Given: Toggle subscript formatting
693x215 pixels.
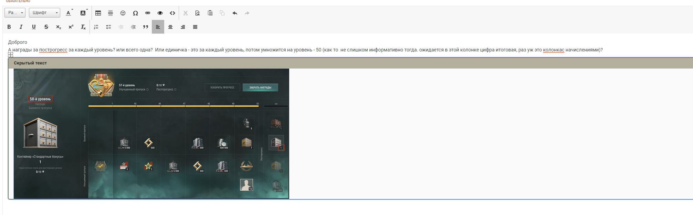Looking at the screenshot, I should click(59, 27).
